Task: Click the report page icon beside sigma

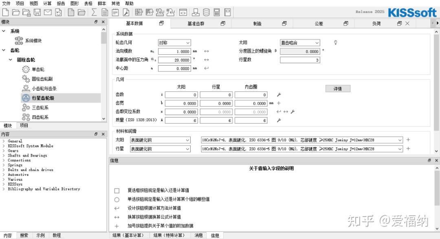Action: point(105,12)
